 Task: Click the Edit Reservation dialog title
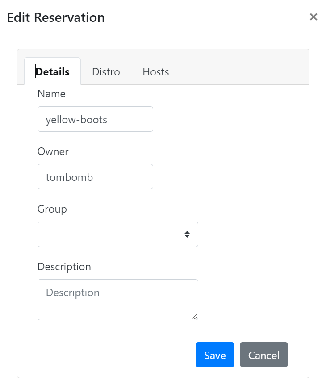coord(56,17)
